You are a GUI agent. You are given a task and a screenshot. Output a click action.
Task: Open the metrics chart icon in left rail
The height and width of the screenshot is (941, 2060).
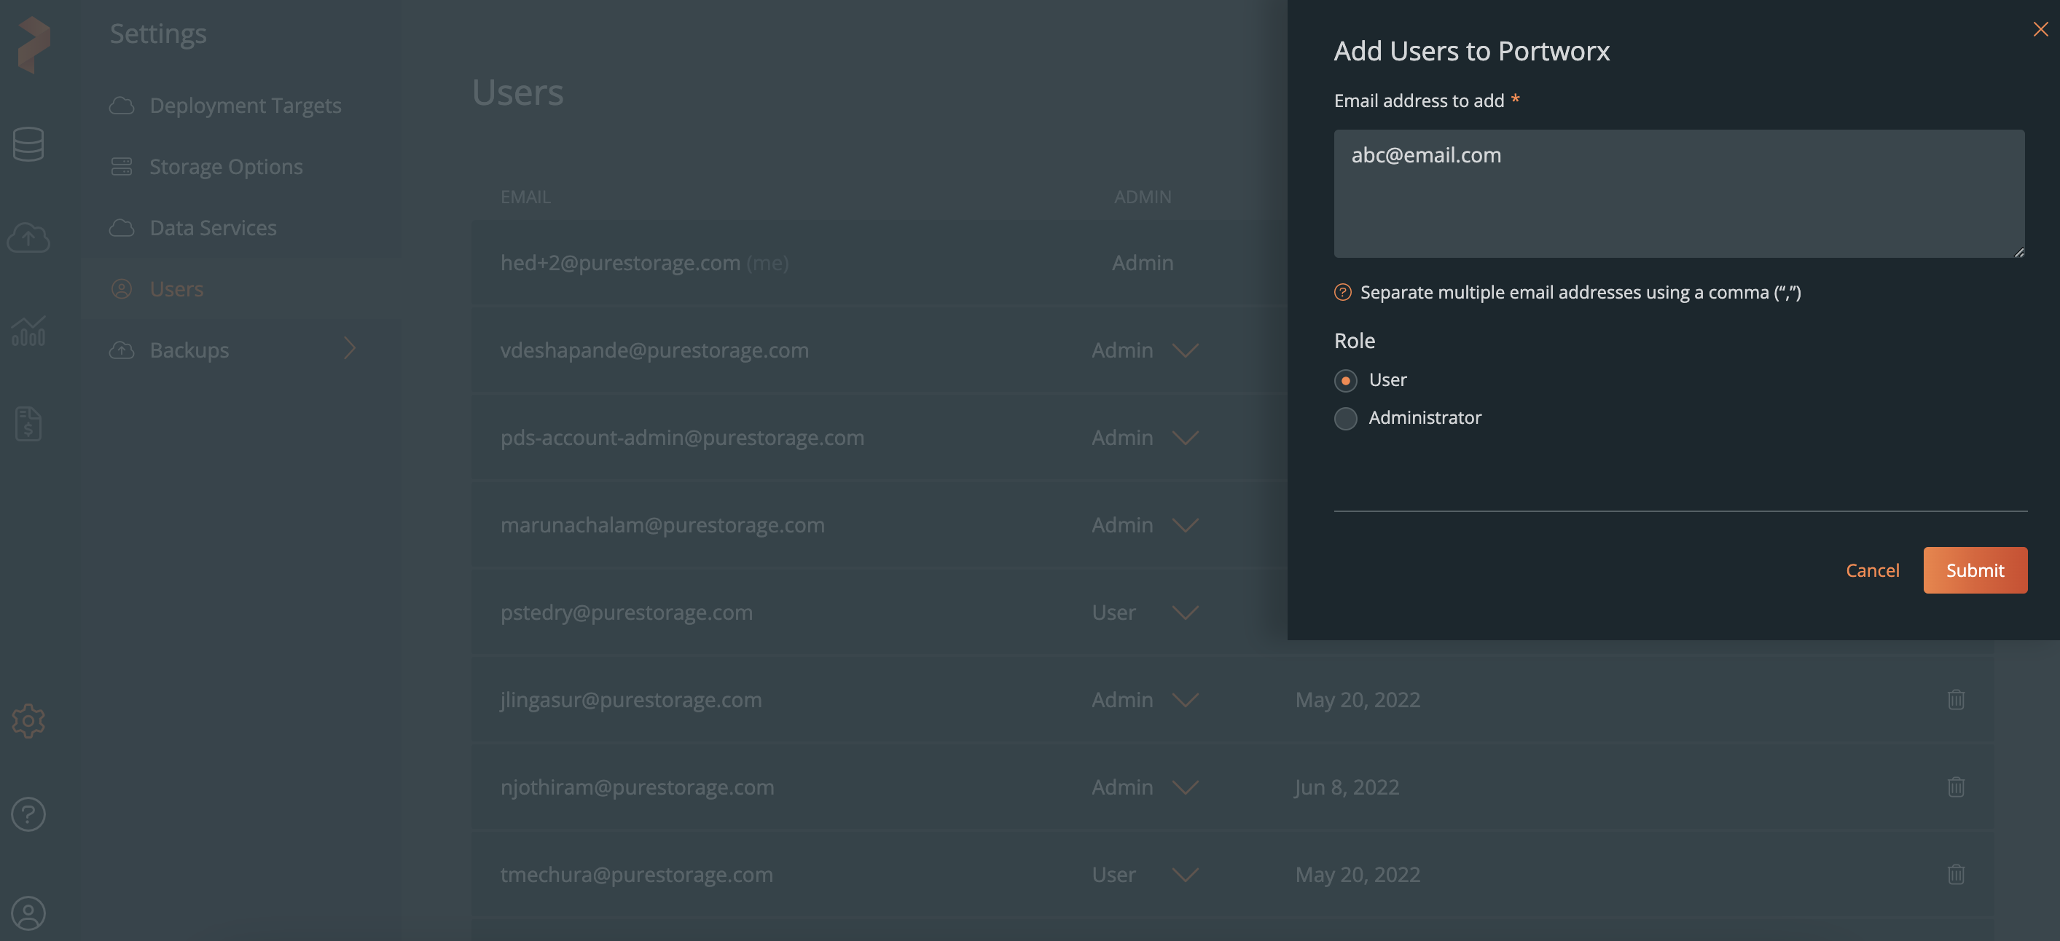coord(29,330)
